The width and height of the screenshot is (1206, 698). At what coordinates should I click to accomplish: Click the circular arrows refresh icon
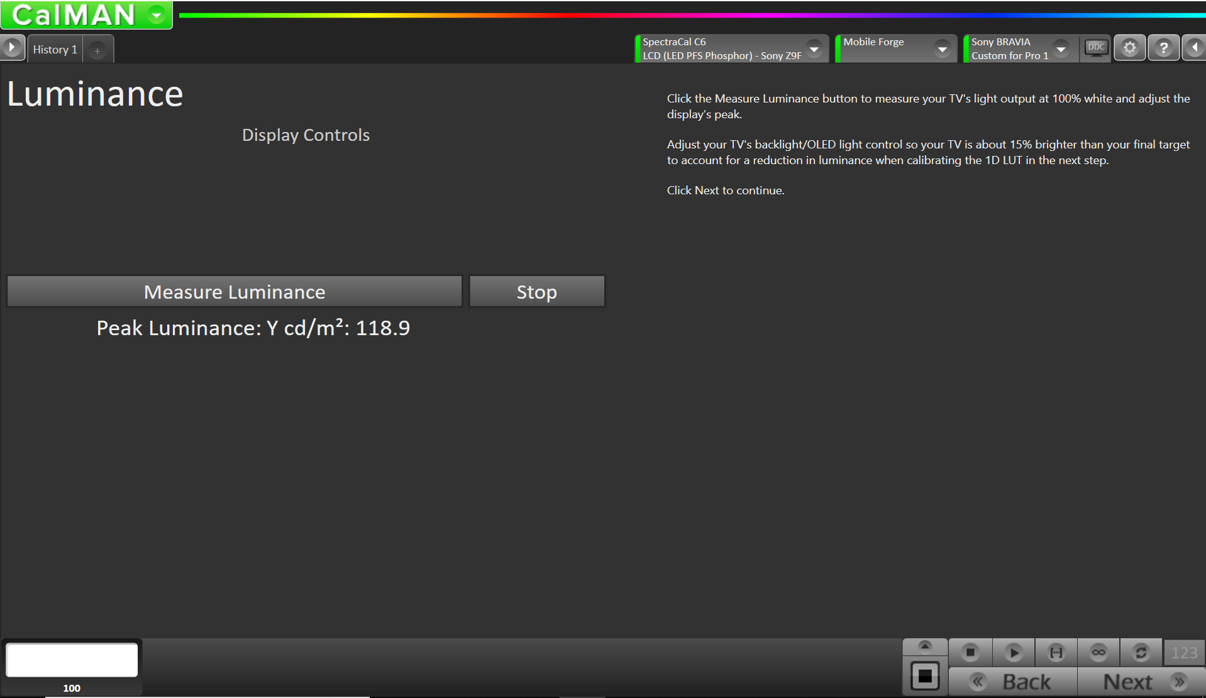coord(1141,653)
